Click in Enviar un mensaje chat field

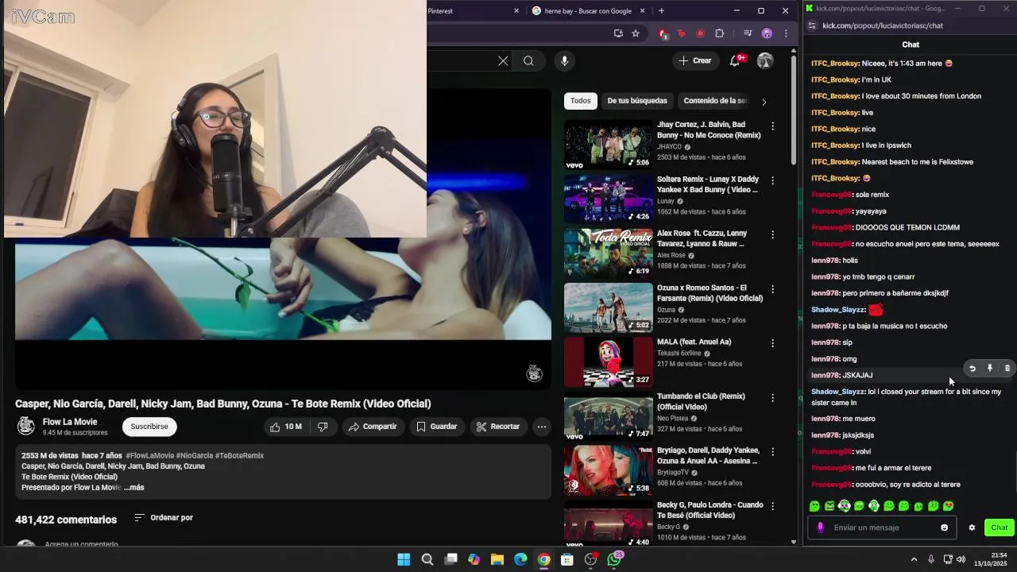click(x=882, y=528)
